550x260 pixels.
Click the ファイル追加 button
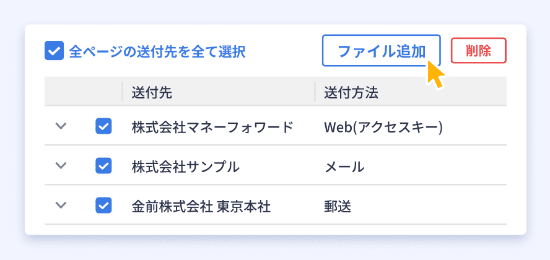(382, 51)
